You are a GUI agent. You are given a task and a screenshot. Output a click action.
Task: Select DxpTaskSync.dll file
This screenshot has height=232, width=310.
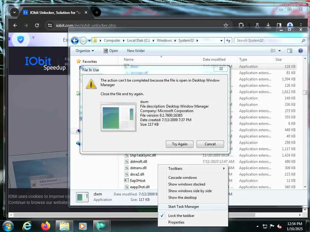(x=143, y=155)
